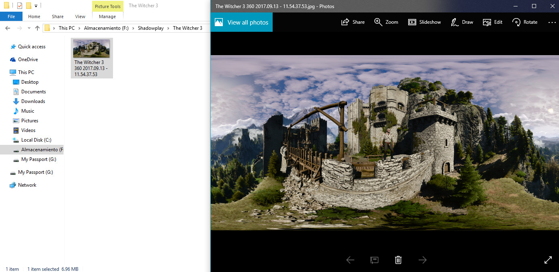
Task: Switch to the Home ribbon tab
Action: point(34,16)
